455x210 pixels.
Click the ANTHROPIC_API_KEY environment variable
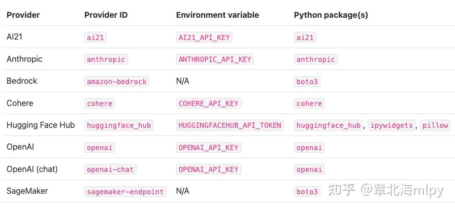[x=215, y=59]
